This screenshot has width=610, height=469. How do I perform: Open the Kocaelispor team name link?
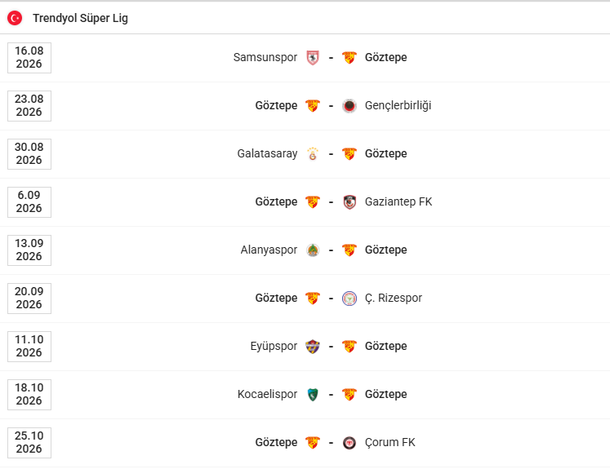tap(267, 395)
